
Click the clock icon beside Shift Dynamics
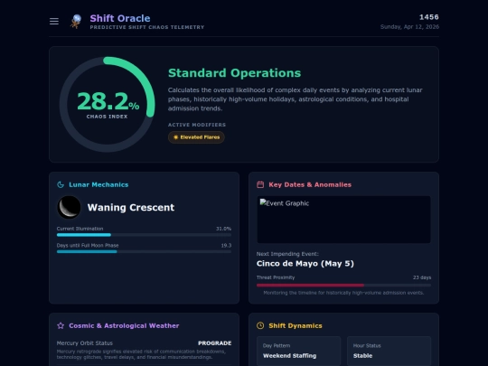click(260, 325)
